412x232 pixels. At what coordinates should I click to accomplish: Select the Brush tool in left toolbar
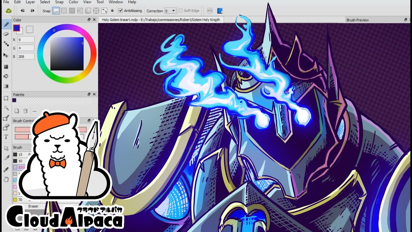tap(6, 24)
